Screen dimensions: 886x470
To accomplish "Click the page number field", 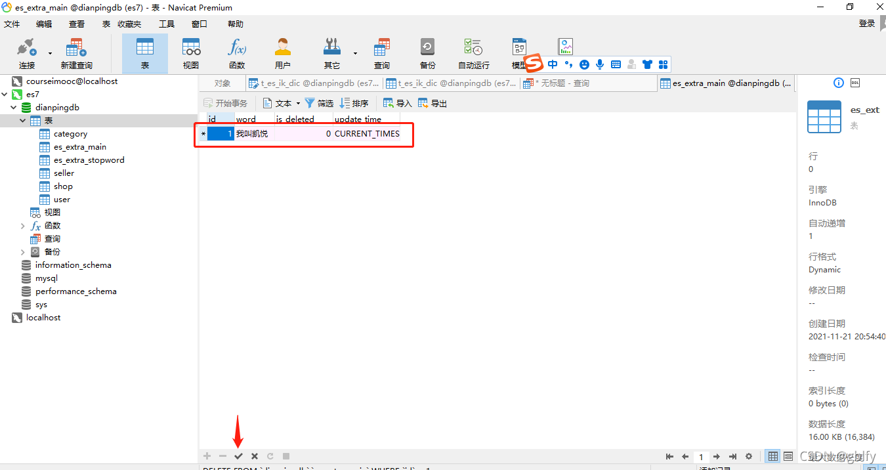I will click(701, 456).
